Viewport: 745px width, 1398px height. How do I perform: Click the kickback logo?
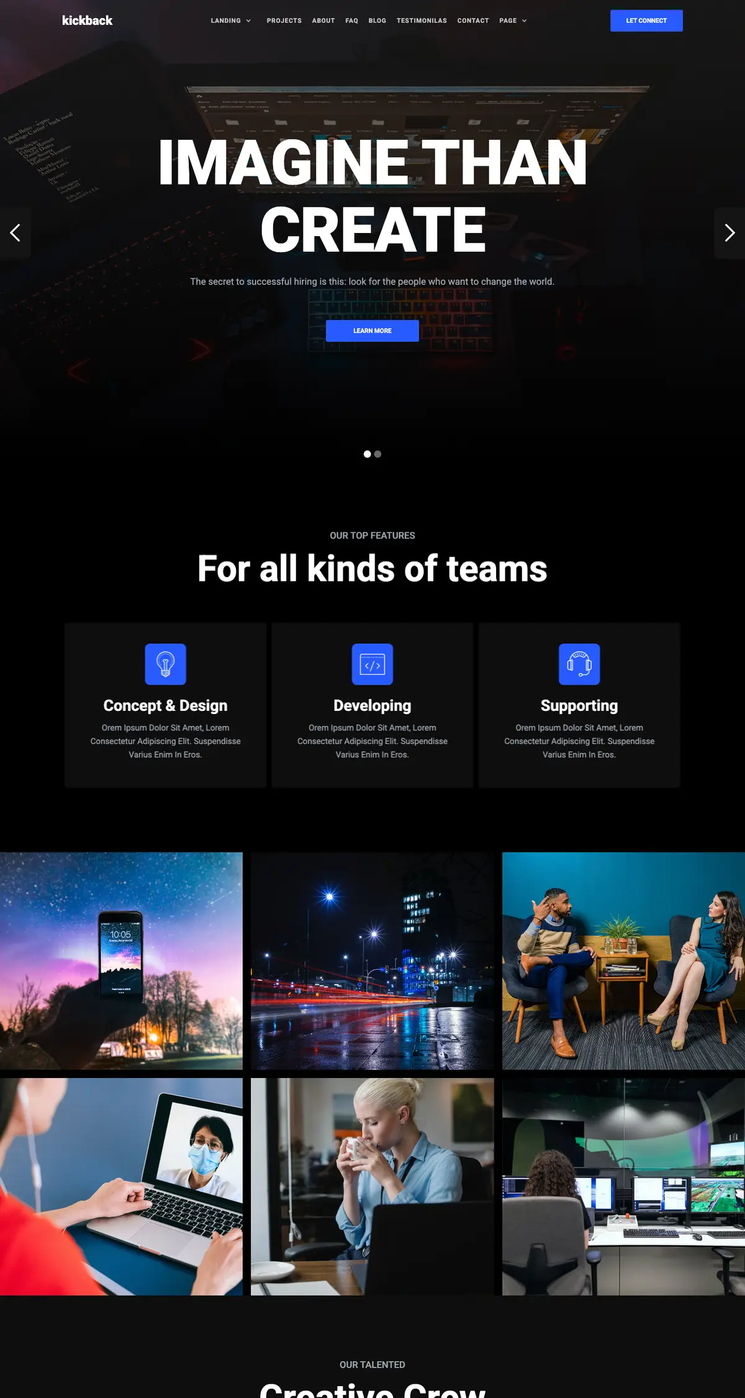coord(87,21)
